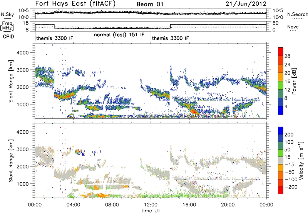Pick the red top segment of Power color bar
308x213 pixels.
pos(281,52)
